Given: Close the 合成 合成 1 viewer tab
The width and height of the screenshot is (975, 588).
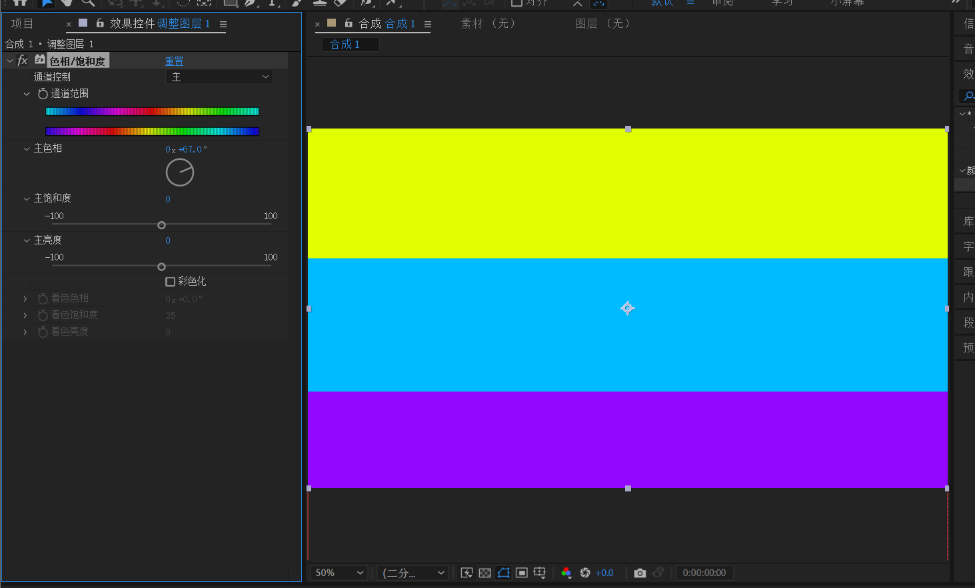Looking at the screenshot, I should (x=317, y=25).
